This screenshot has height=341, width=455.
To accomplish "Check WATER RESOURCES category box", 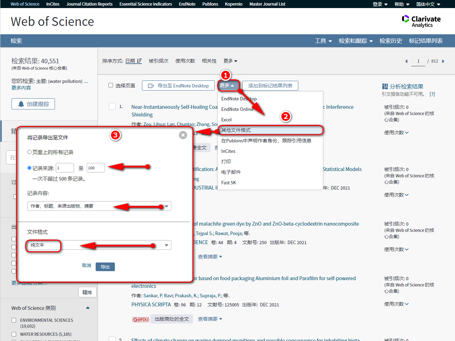I will [14, 334].
